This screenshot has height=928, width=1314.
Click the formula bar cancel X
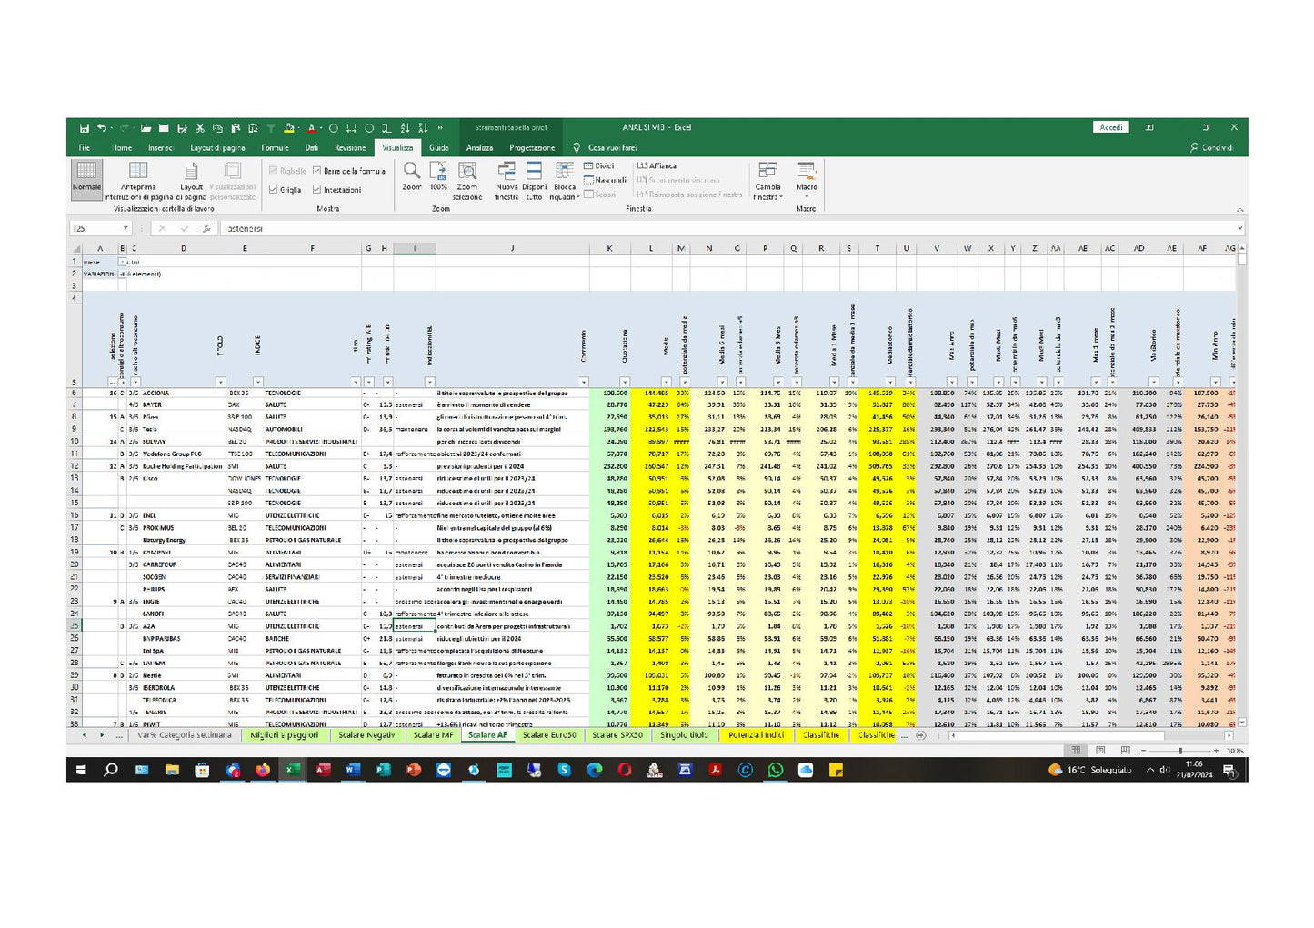pos(162,228)
